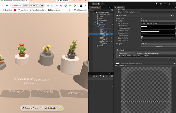
Task: Toggle the Interactable checkbox
Action: click(142, 19)
